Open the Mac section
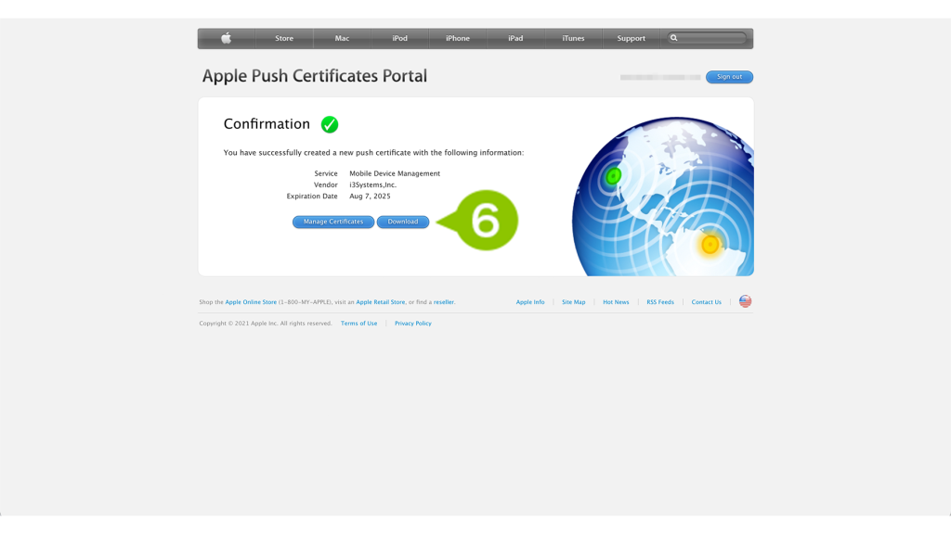The width and height of the screenshot is (951, 534). [x=342, y=38]
